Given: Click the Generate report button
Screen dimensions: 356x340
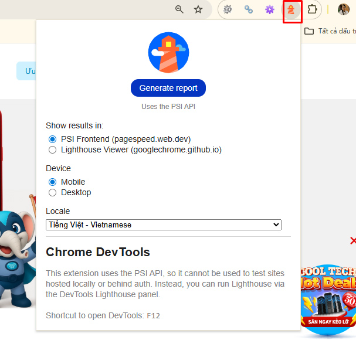Looking at the screenshot, I should 168,88.
